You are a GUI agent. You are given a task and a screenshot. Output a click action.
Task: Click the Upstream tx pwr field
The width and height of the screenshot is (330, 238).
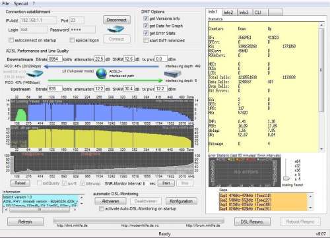tap(161, 89)
